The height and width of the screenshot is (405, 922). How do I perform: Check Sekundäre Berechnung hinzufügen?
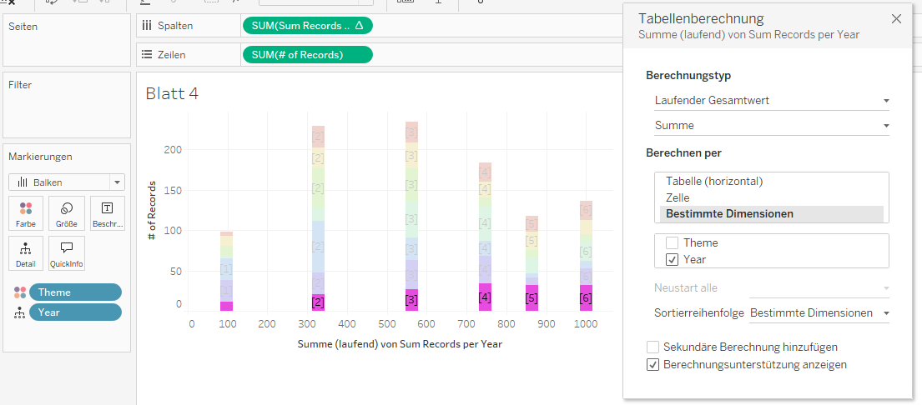coord(653,347)
